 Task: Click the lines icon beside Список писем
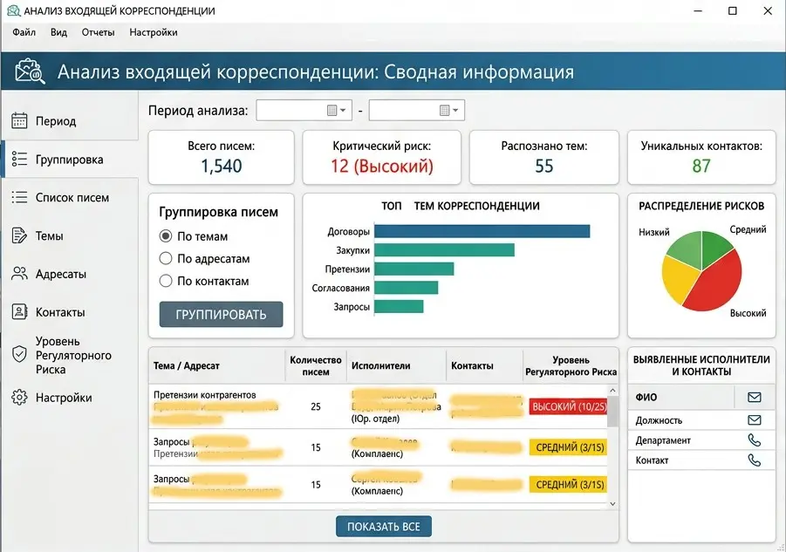pyautogui.click(x=19, y=197)
